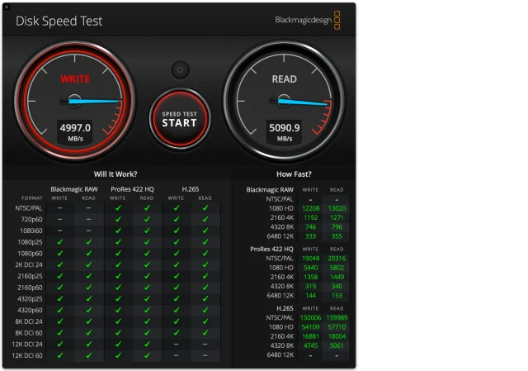Click value 153 for ProRes 6480 12K
Screen dimensions: 528x371
coord(337,296)
